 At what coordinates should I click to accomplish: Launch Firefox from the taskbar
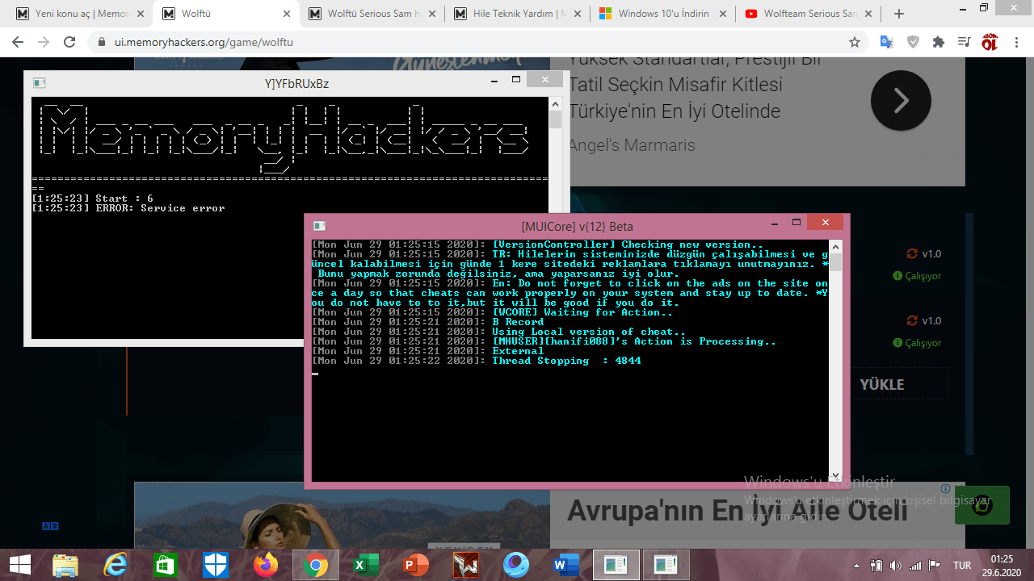265,565
